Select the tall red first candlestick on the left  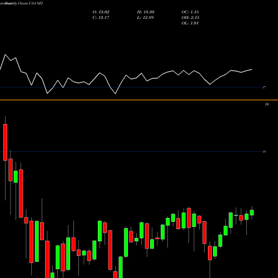pos(5,142)
